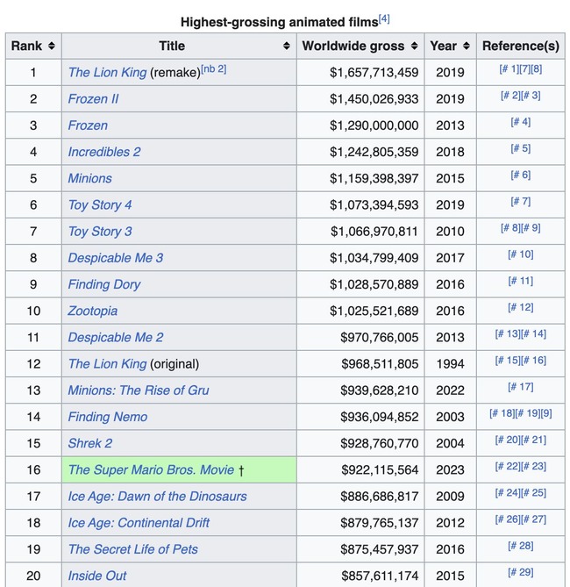Open The Super Mario Bros. Movie link
570x587 pixels.
click(x=151, y=469)
